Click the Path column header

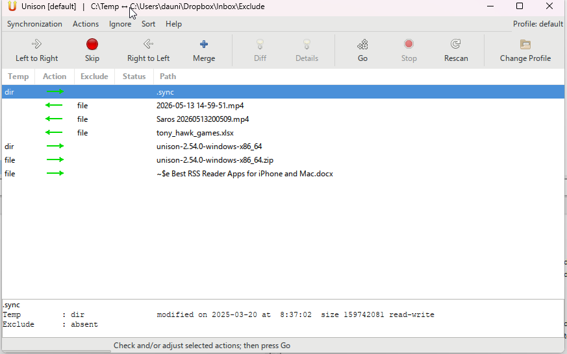coord(168,77)
